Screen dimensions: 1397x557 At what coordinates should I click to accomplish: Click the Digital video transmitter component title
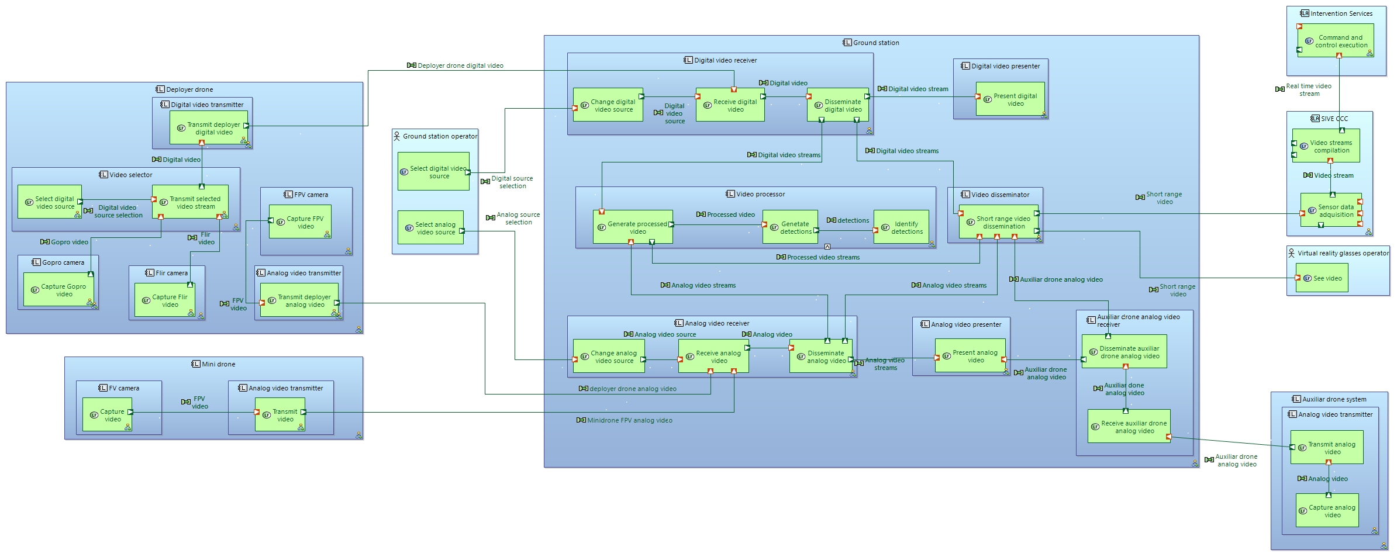click(x=207, y=105)
